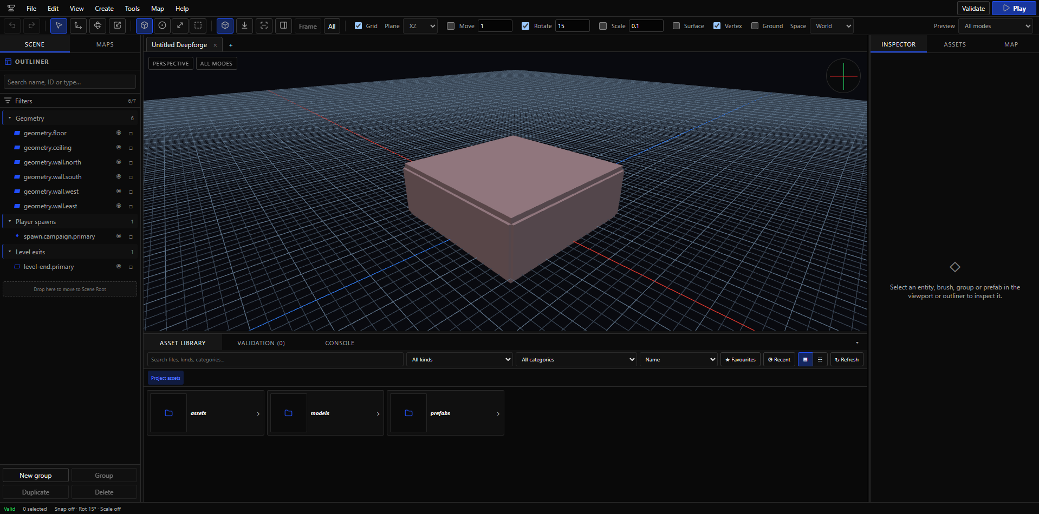Image resolution: width=1039 pixels, height=514 pixels.
Task: Switch to the MAPS tab
Action: point(105,44)
